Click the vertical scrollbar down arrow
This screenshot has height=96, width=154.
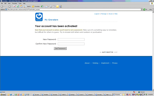click(153, 90)
